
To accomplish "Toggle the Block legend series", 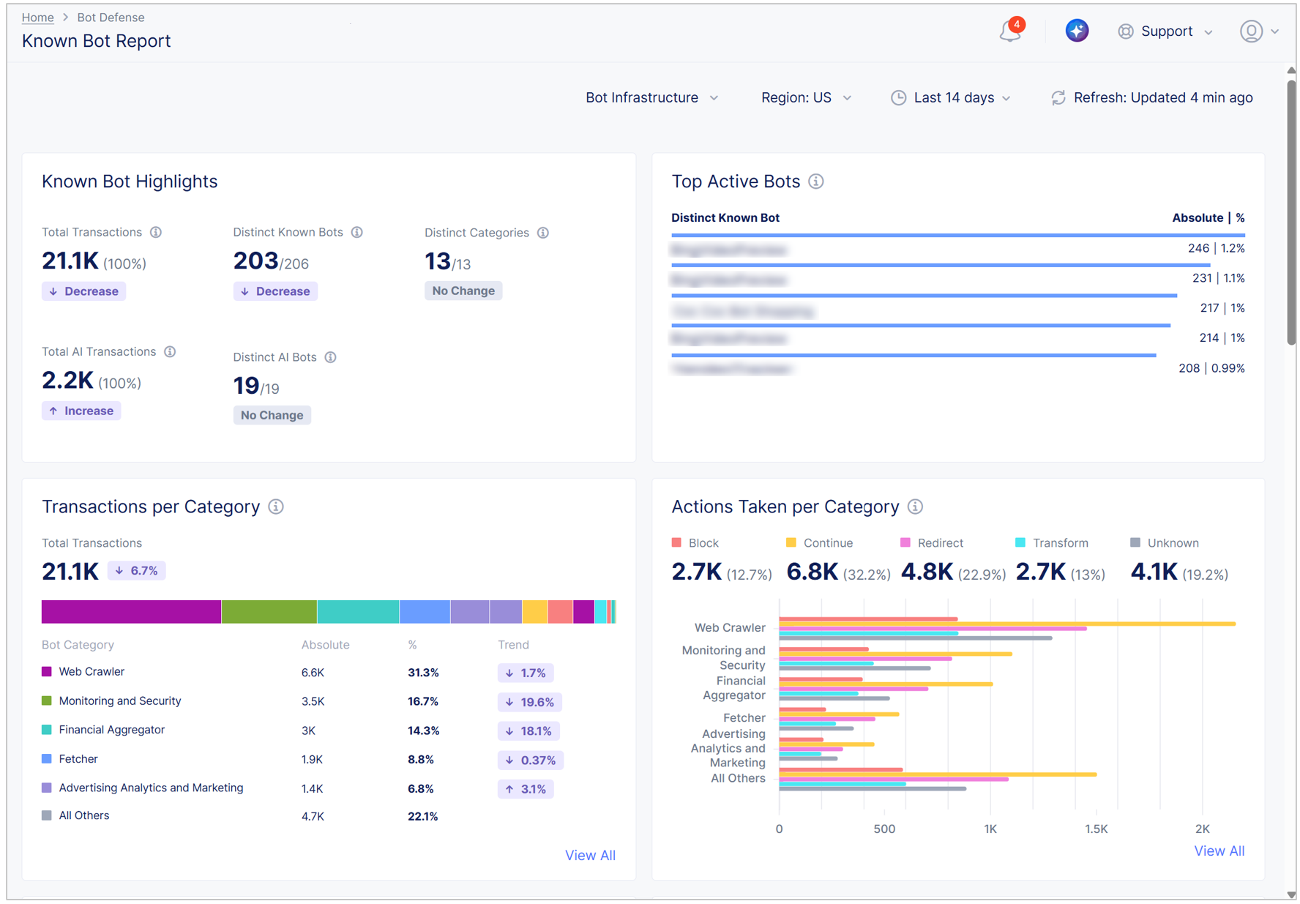I will [695, 543].
